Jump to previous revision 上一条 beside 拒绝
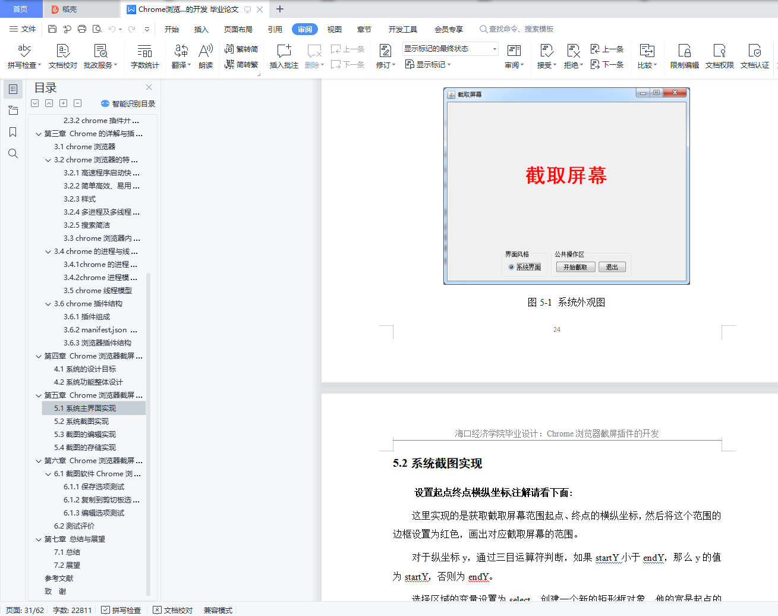 [x=607, y=49]
